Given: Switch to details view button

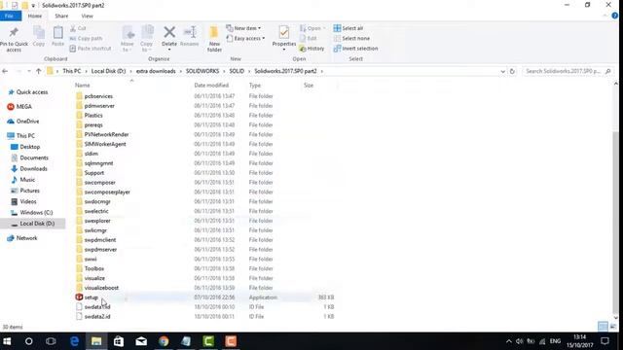Looking at the screenshot, I should [x=603, y=327].
